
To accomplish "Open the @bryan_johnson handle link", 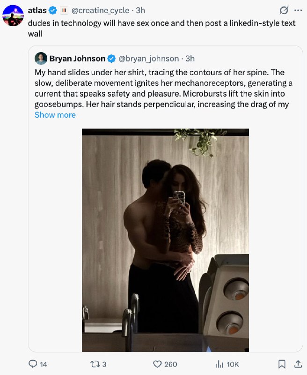I will tap(149, 59).
